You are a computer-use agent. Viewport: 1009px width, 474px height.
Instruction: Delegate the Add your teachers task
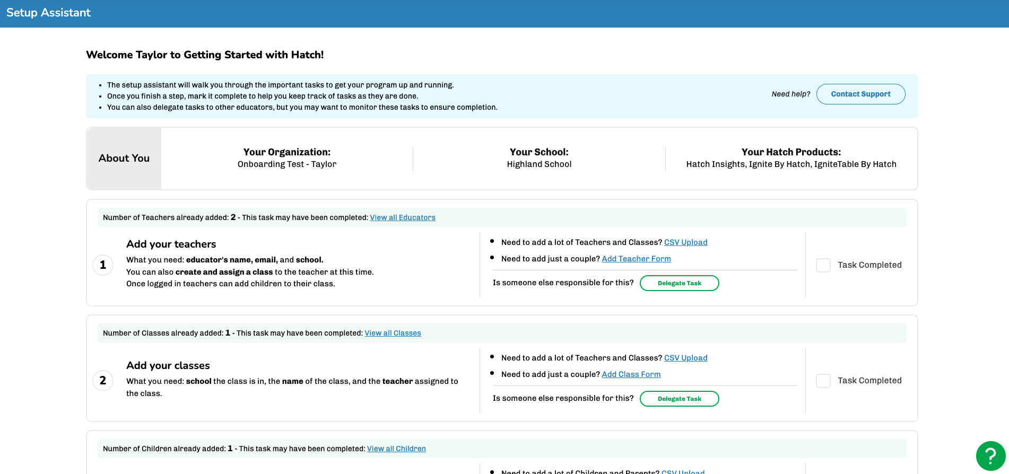[x=679, y=283]
